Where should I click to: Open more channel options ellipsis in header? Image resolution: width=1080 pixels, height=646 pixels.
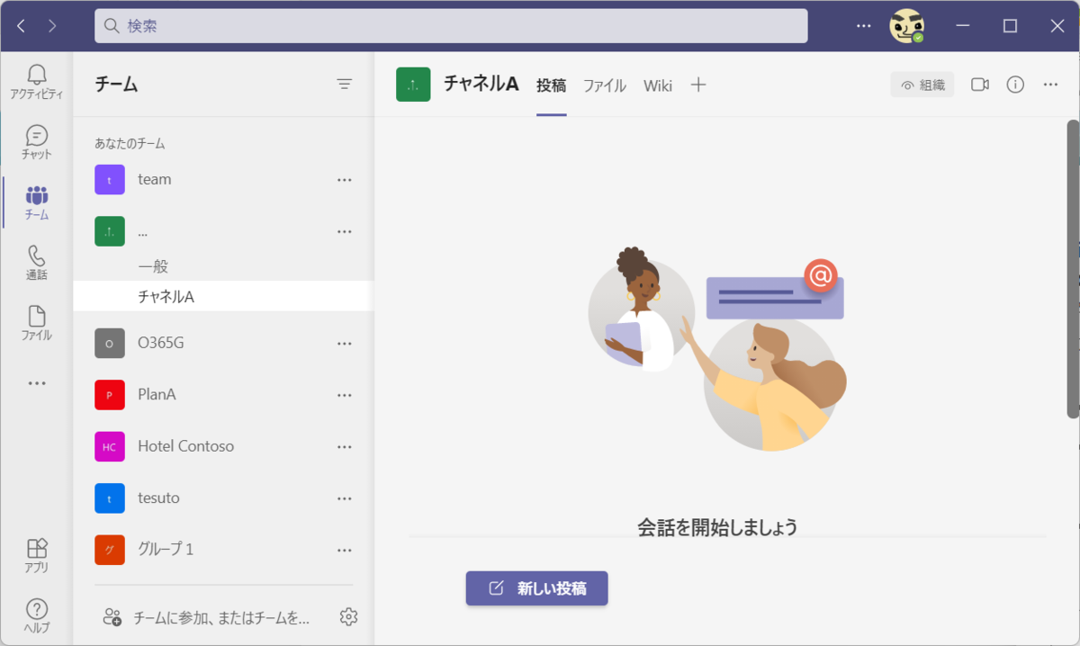coord(1050,85)
